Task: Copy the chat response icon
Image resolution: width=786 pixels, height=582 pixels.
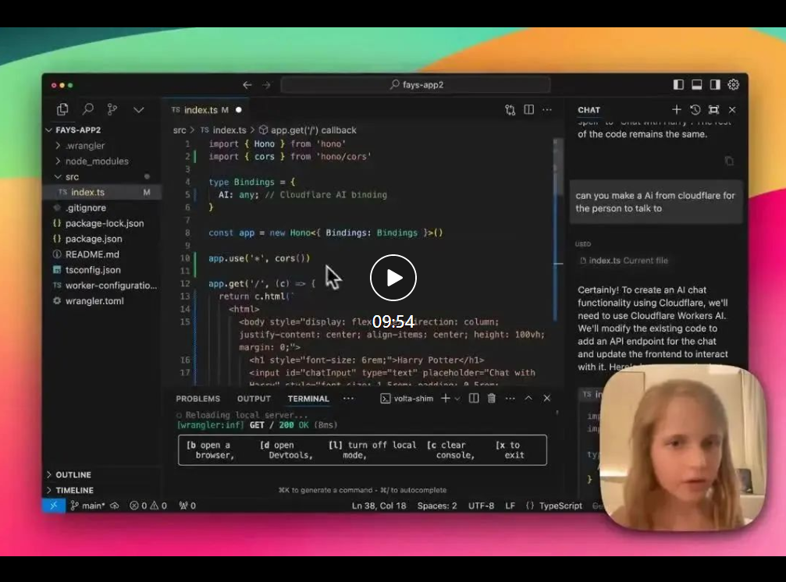Action: (729, 161)
